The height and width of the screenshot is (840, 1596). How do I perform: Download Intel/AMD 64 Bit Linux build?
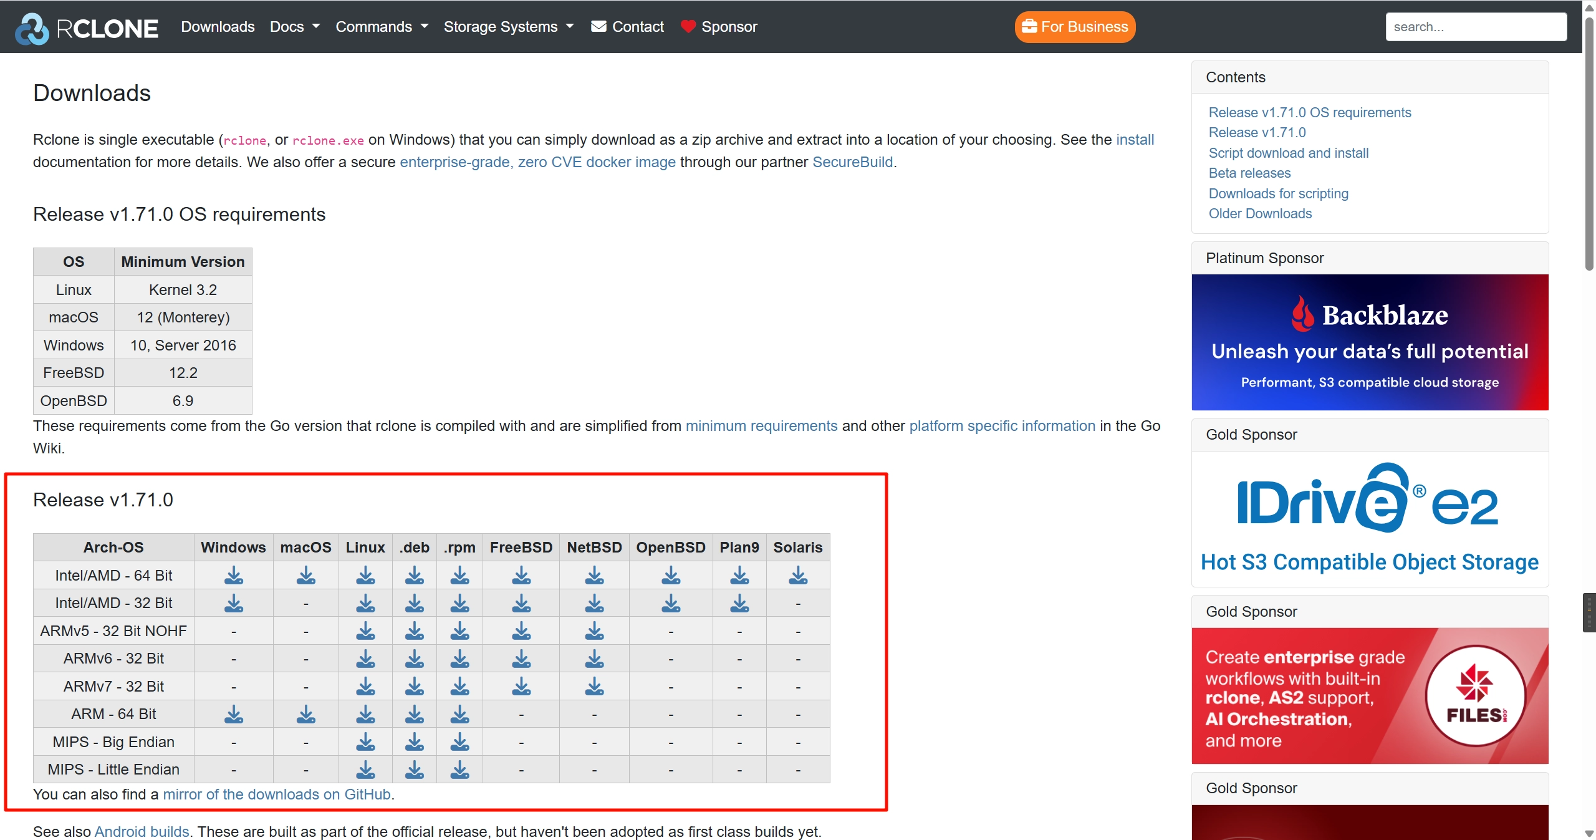coord(365,575)
